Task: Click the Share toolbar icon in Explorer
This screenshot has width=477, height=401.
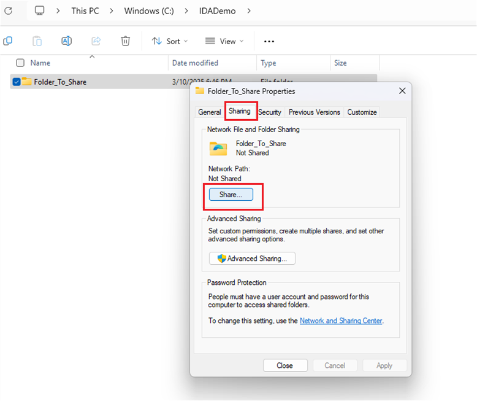Action: click(x=96, y=41)
